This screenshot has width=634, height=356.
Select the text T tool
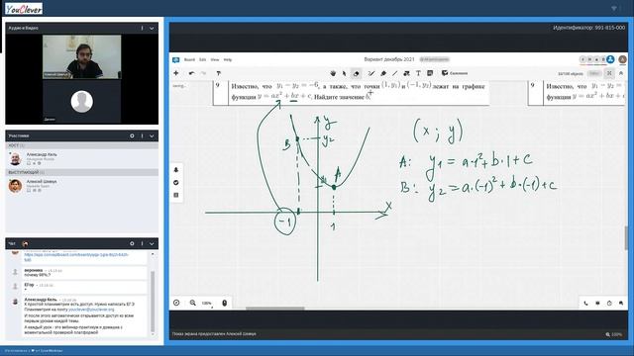(x=418, y=73)
